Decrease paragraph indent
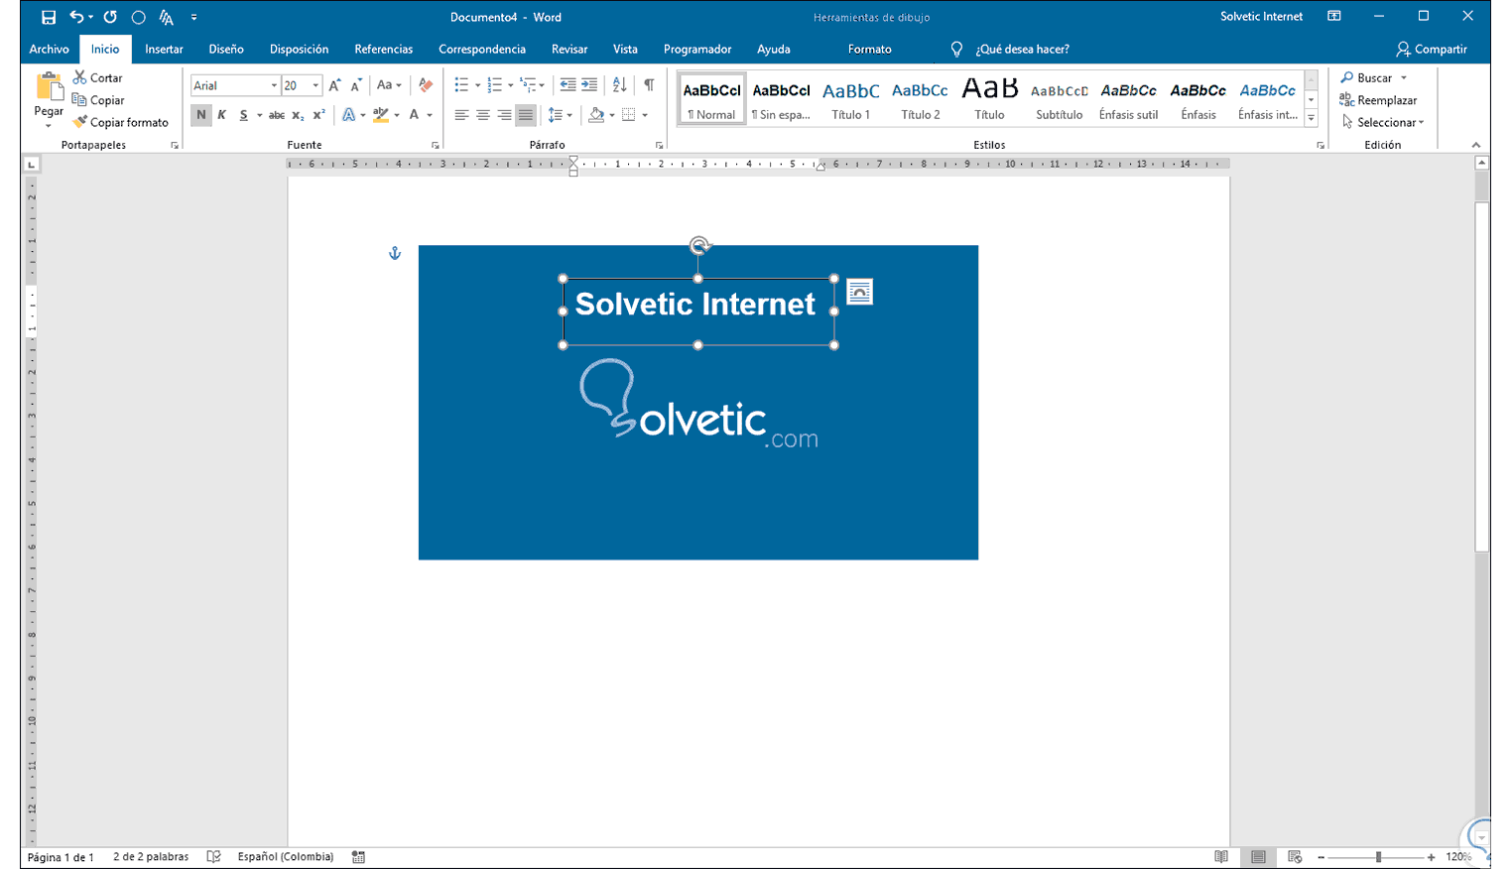 567,85
